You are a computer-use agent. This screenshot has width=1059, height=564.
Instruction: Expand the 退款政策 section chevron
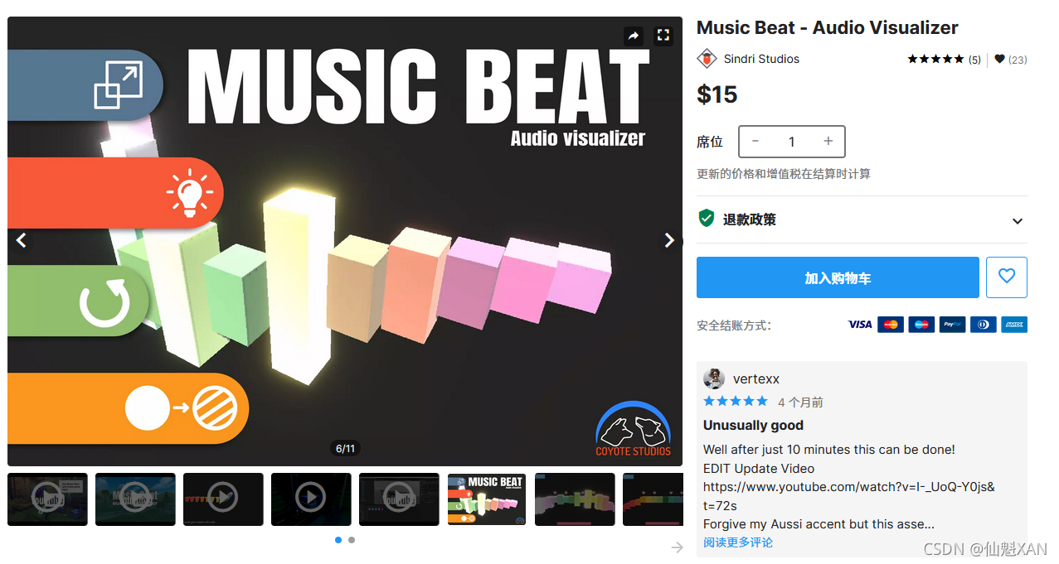(1018, 221)
